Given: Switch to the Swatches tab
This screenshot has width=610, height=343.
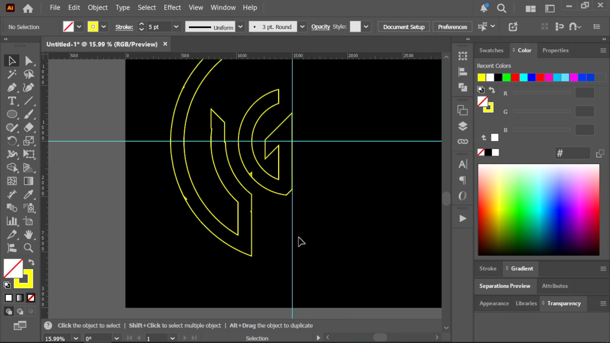Looking at the screenshot, I should click(491, 50).
